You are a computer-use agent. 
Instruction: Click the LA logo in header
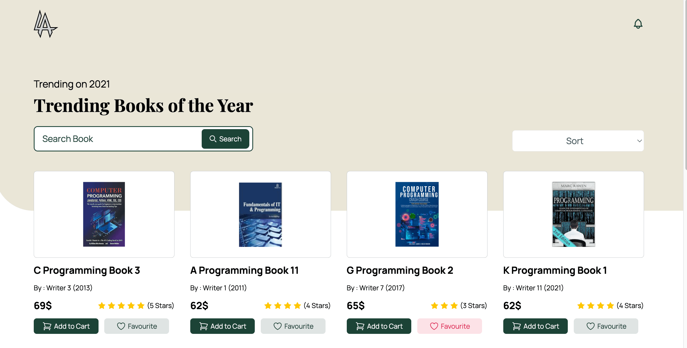(45, 24)
